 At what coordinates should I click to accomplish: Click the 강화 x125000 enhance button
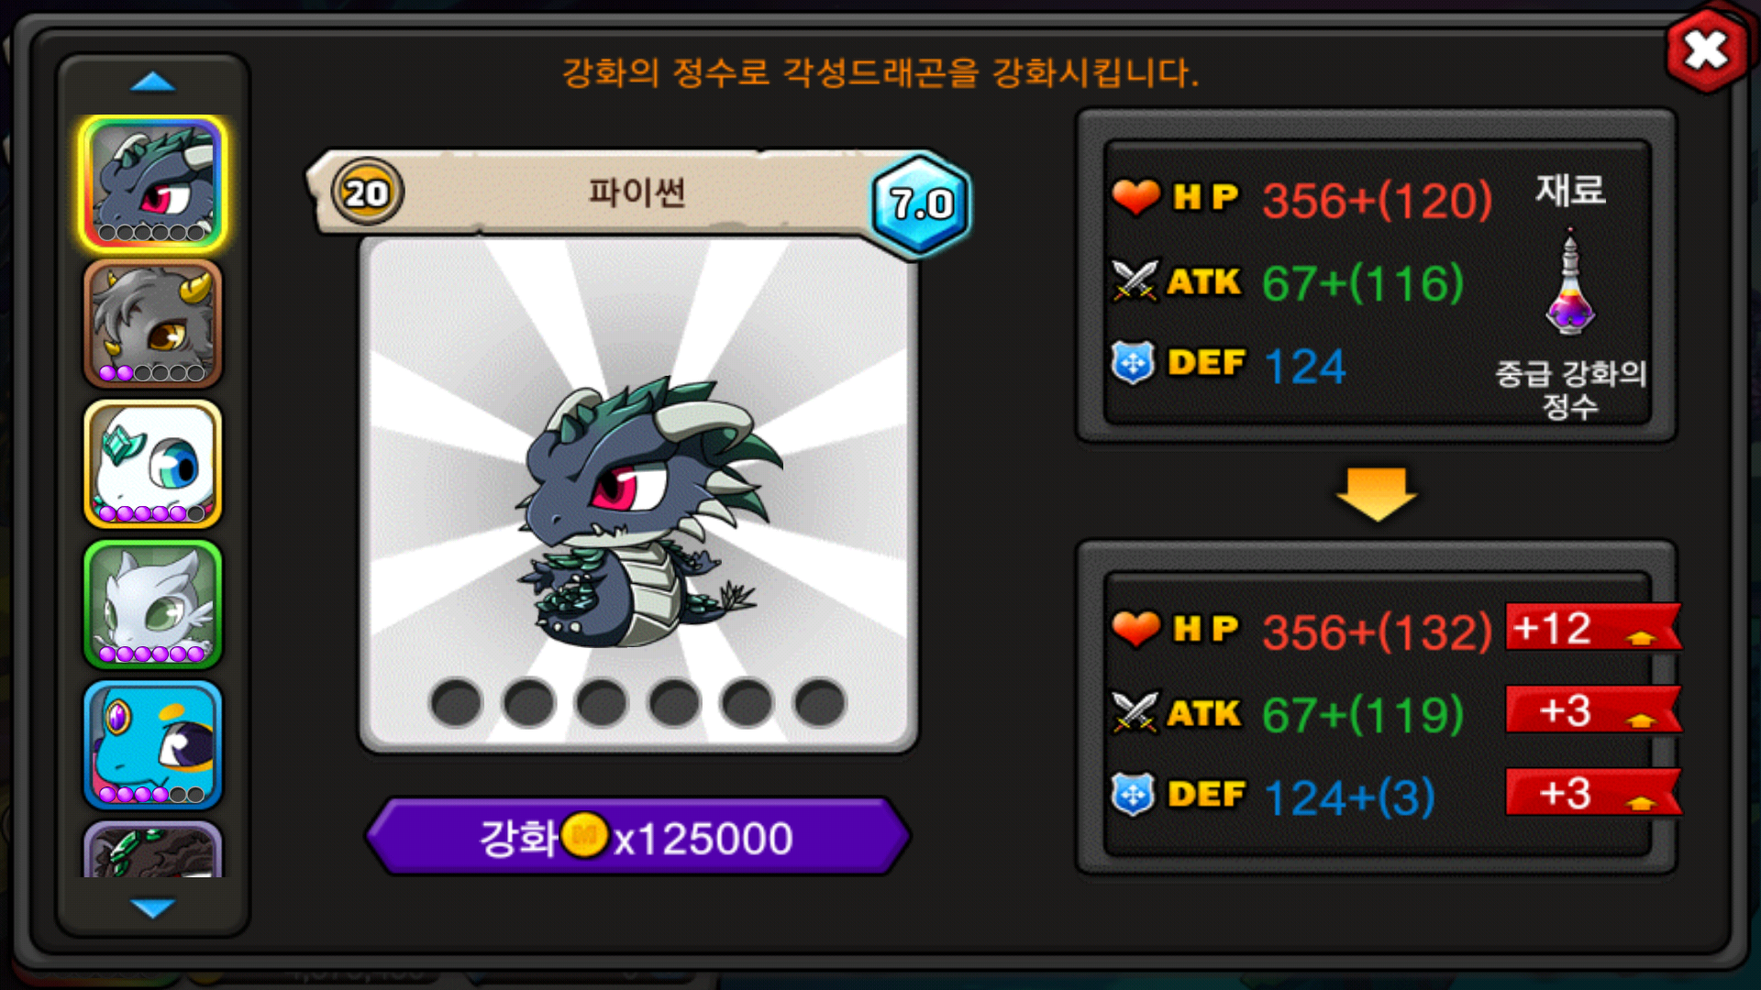tap(637, 837)
